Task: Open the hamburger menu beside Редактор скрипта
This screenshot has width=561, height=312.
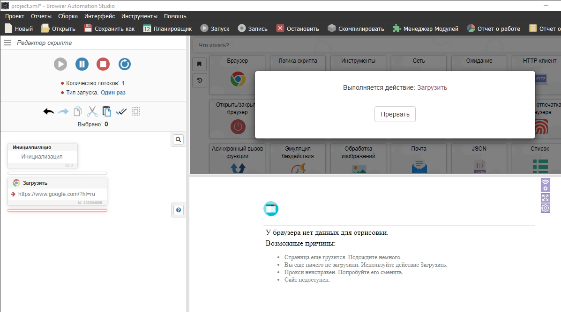Action: coord(7,43)
